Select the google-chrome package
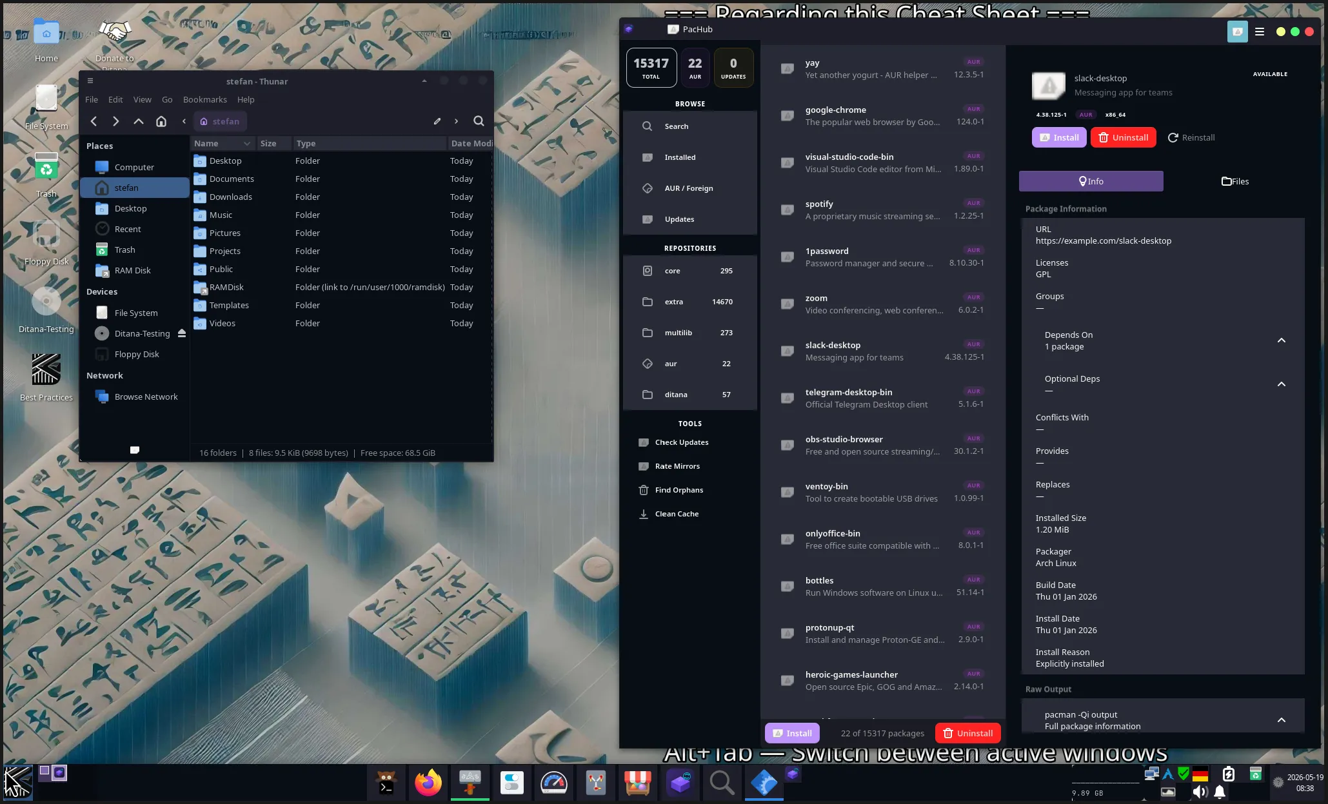 [882, 115]
